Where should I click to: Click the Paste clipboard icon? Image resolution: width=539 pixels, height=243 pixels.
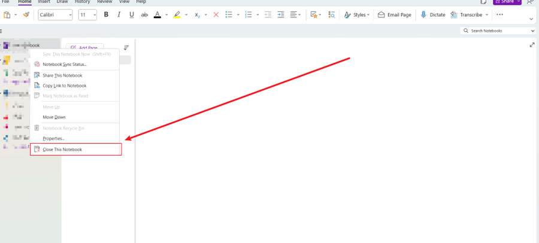7,15
